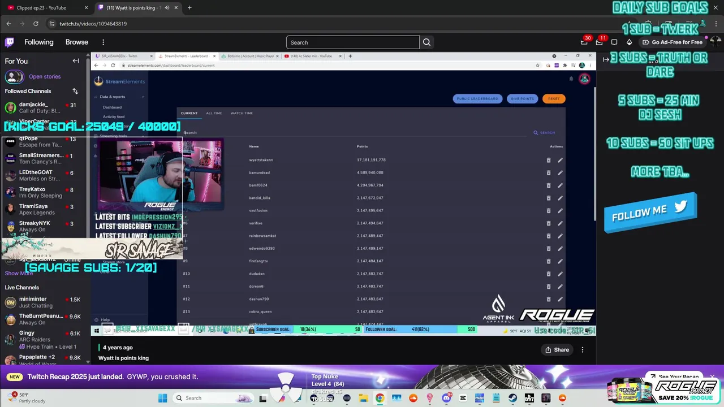Click Go Ad-Free for Free
The image size is (724, 407).
pos(673,42)
